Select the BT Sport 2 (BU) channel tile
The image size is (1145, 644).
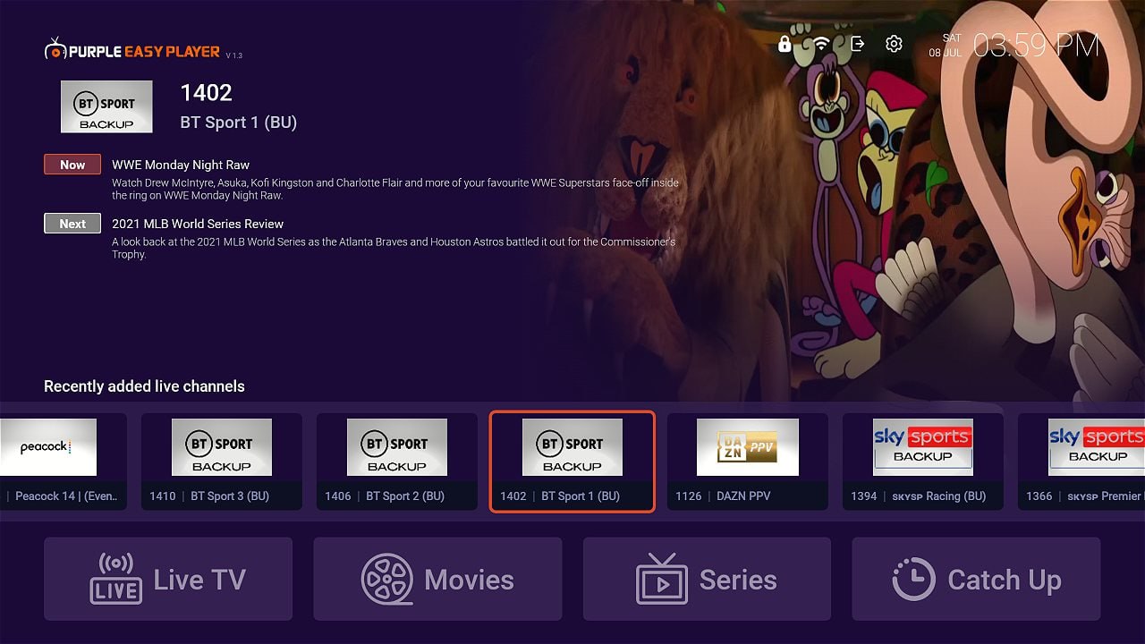tap(396, 462)
